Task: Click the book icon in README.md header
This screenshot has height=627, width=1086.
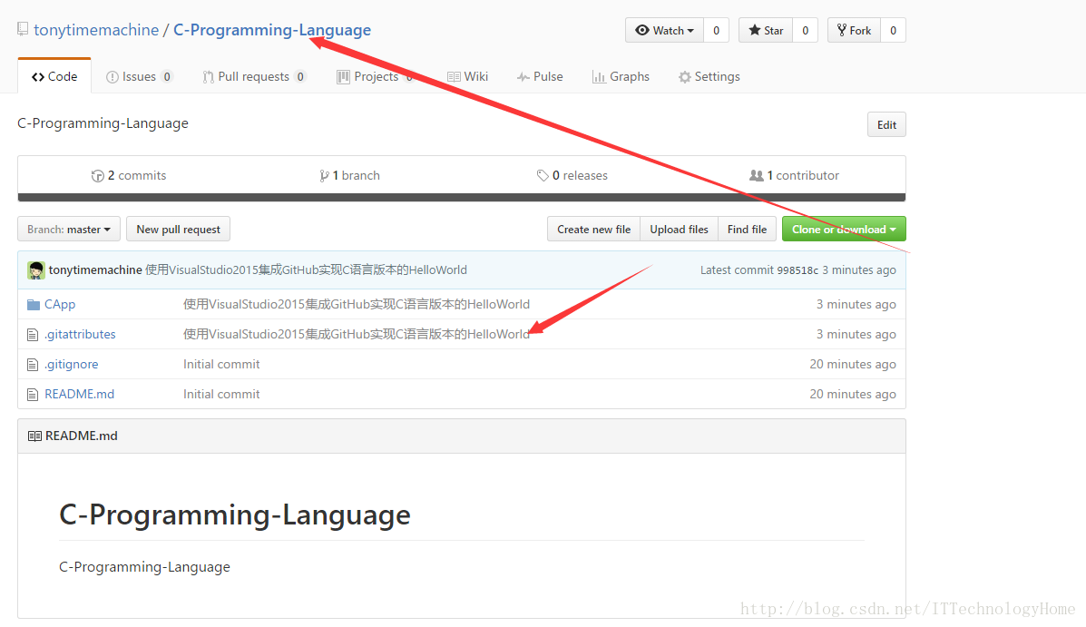Action: [34, 436]
